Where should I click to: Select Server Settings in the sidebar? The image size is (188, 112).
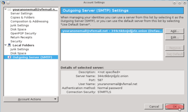21,13
